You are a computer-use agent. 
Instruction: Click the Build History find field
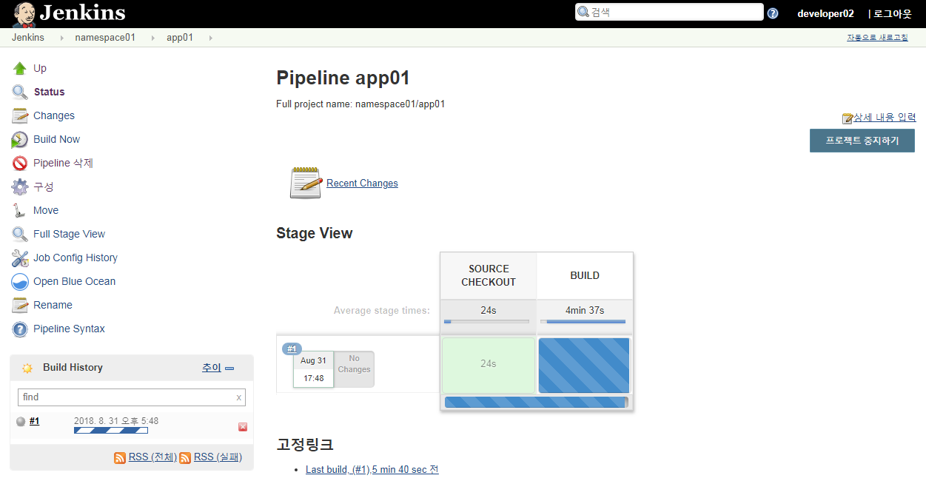click(132, 397)
